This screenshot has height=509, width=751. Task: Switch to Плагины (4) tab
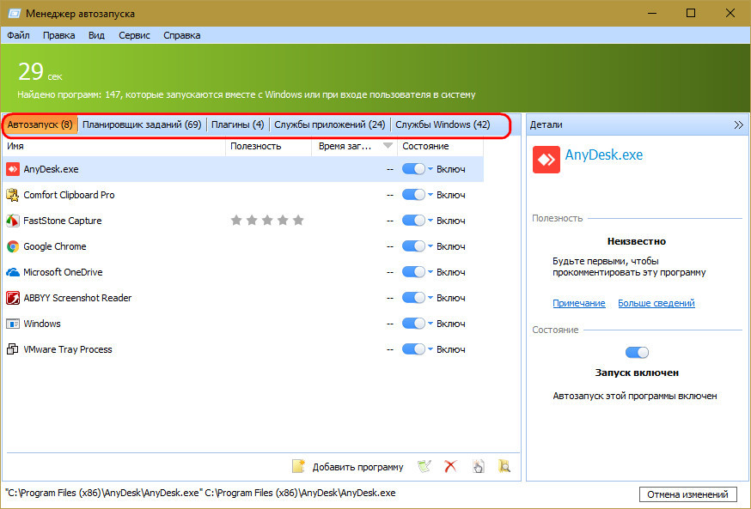pos(237,124)
